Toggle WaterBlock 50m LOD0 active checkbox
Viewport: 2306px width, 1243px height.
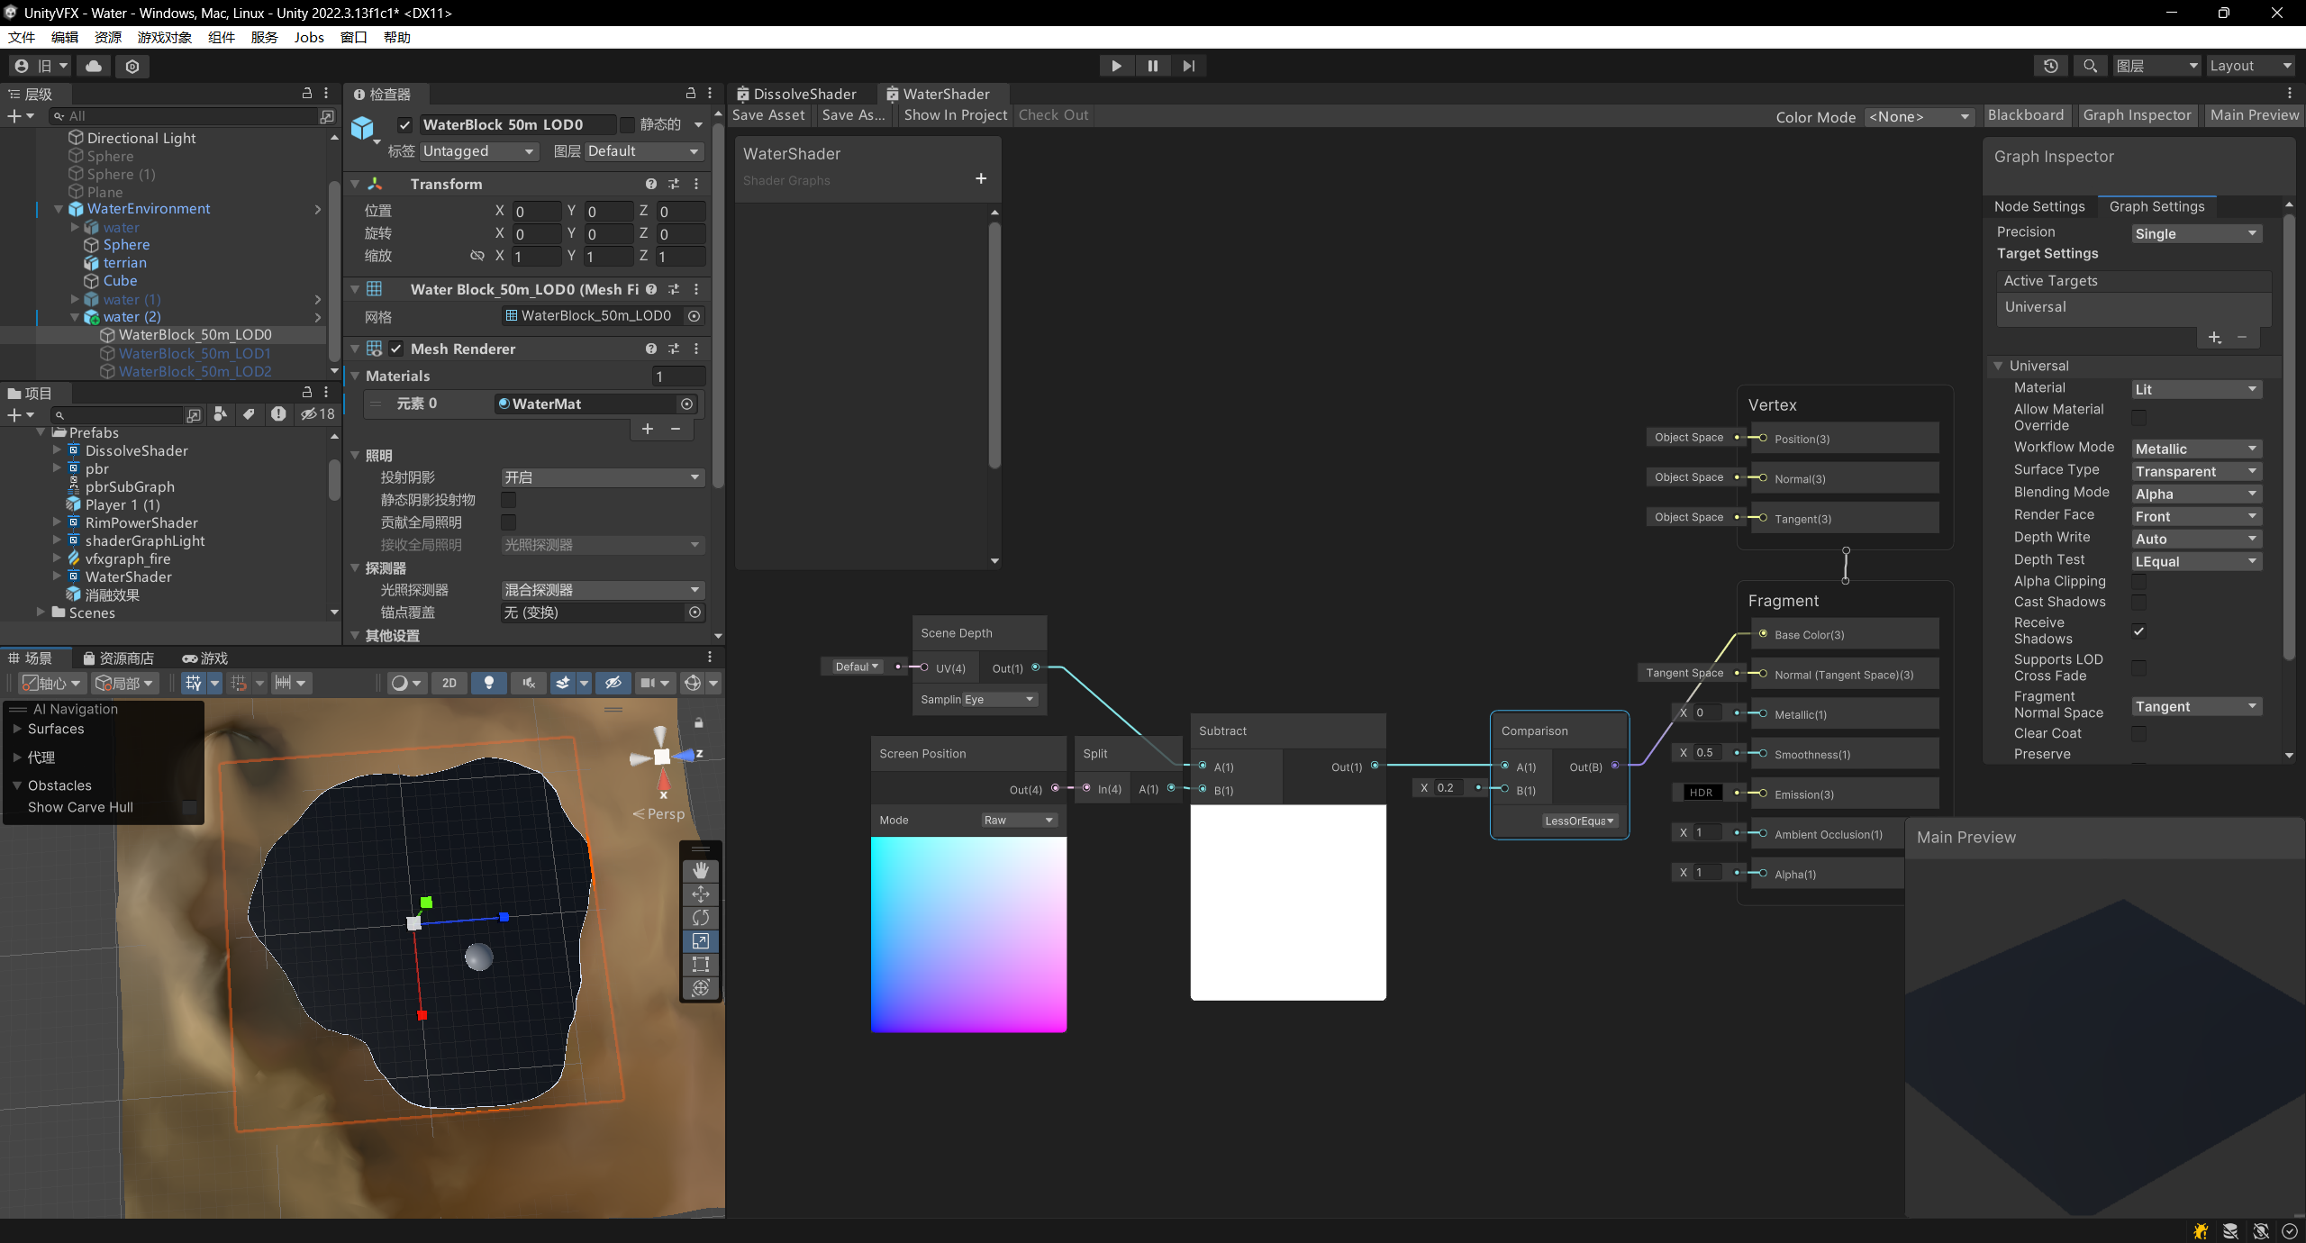tap(404, 124)
